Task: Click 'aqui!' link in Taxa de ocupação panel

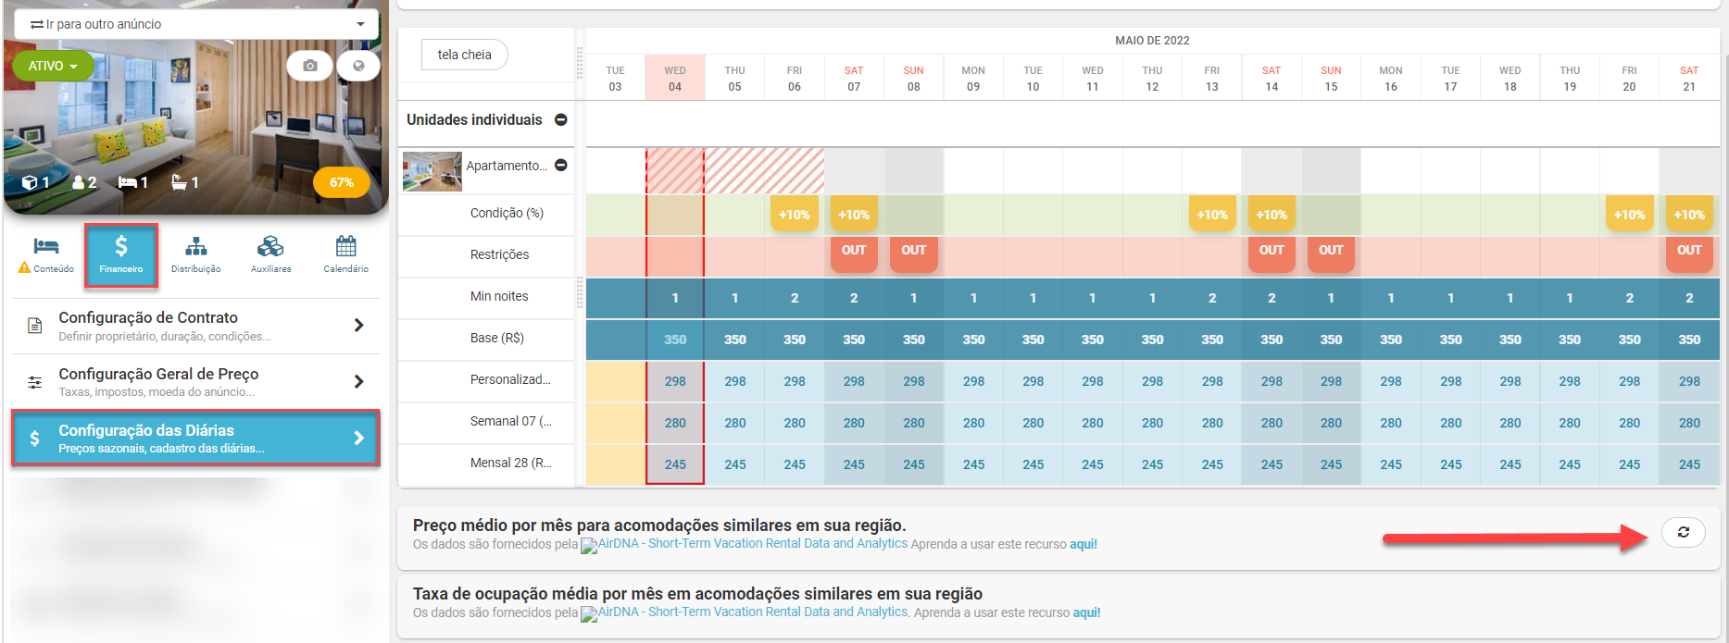Action: (x=1087, y=612)
